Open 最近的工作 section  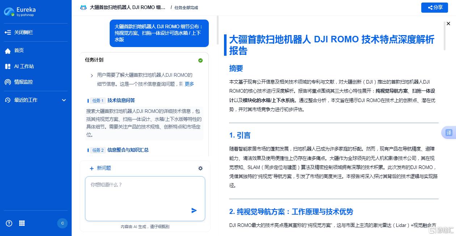pyautogui.click(x=36, y=100)
